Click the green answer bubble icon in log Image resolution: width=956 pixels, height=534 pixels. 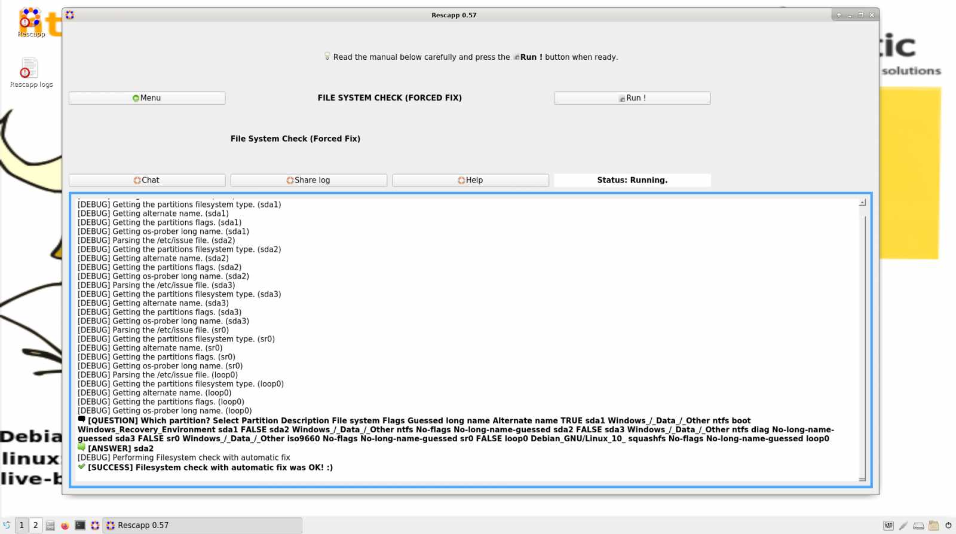(82, 447)
